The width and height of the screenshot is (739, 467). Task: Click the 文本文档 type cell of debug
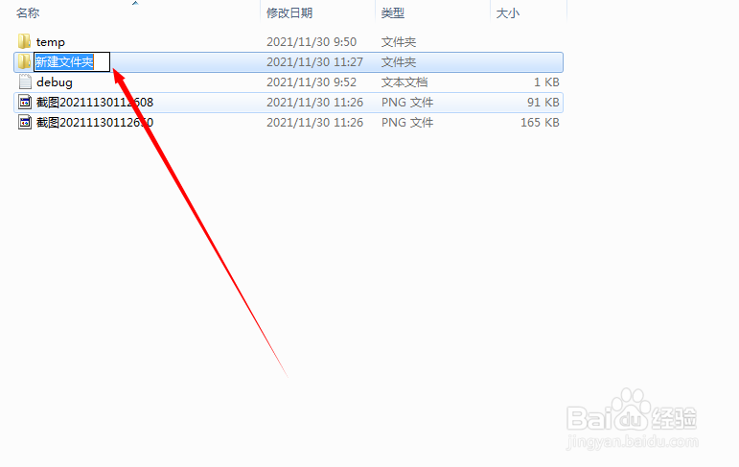404,82
